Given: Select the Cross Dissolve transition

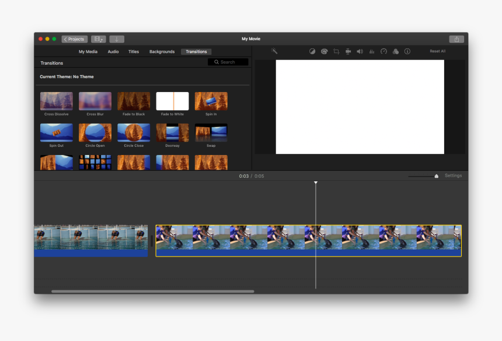Looking at the screenshot, I should click(x=57, y=101).
